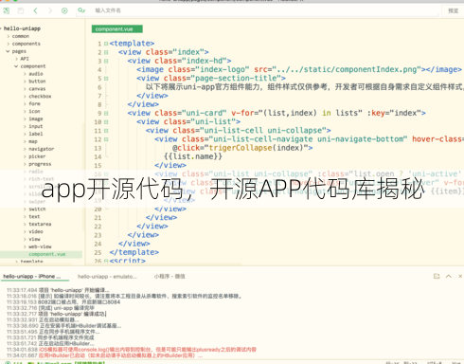Open the web-view folder in tree
The image size is (464, 364).
pos(40,246)
